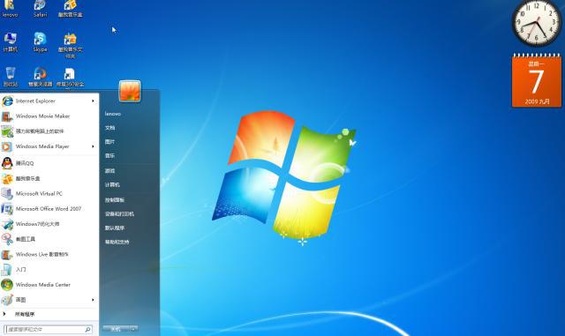Open 图片 (Pictures) in Start menu
The height and width of the screenshot is (336, 565).
(109, 142)
